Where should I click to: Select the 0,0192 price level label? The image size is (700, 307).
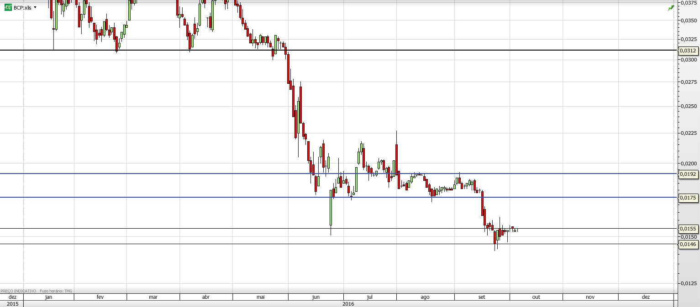[x=689, y=174]
